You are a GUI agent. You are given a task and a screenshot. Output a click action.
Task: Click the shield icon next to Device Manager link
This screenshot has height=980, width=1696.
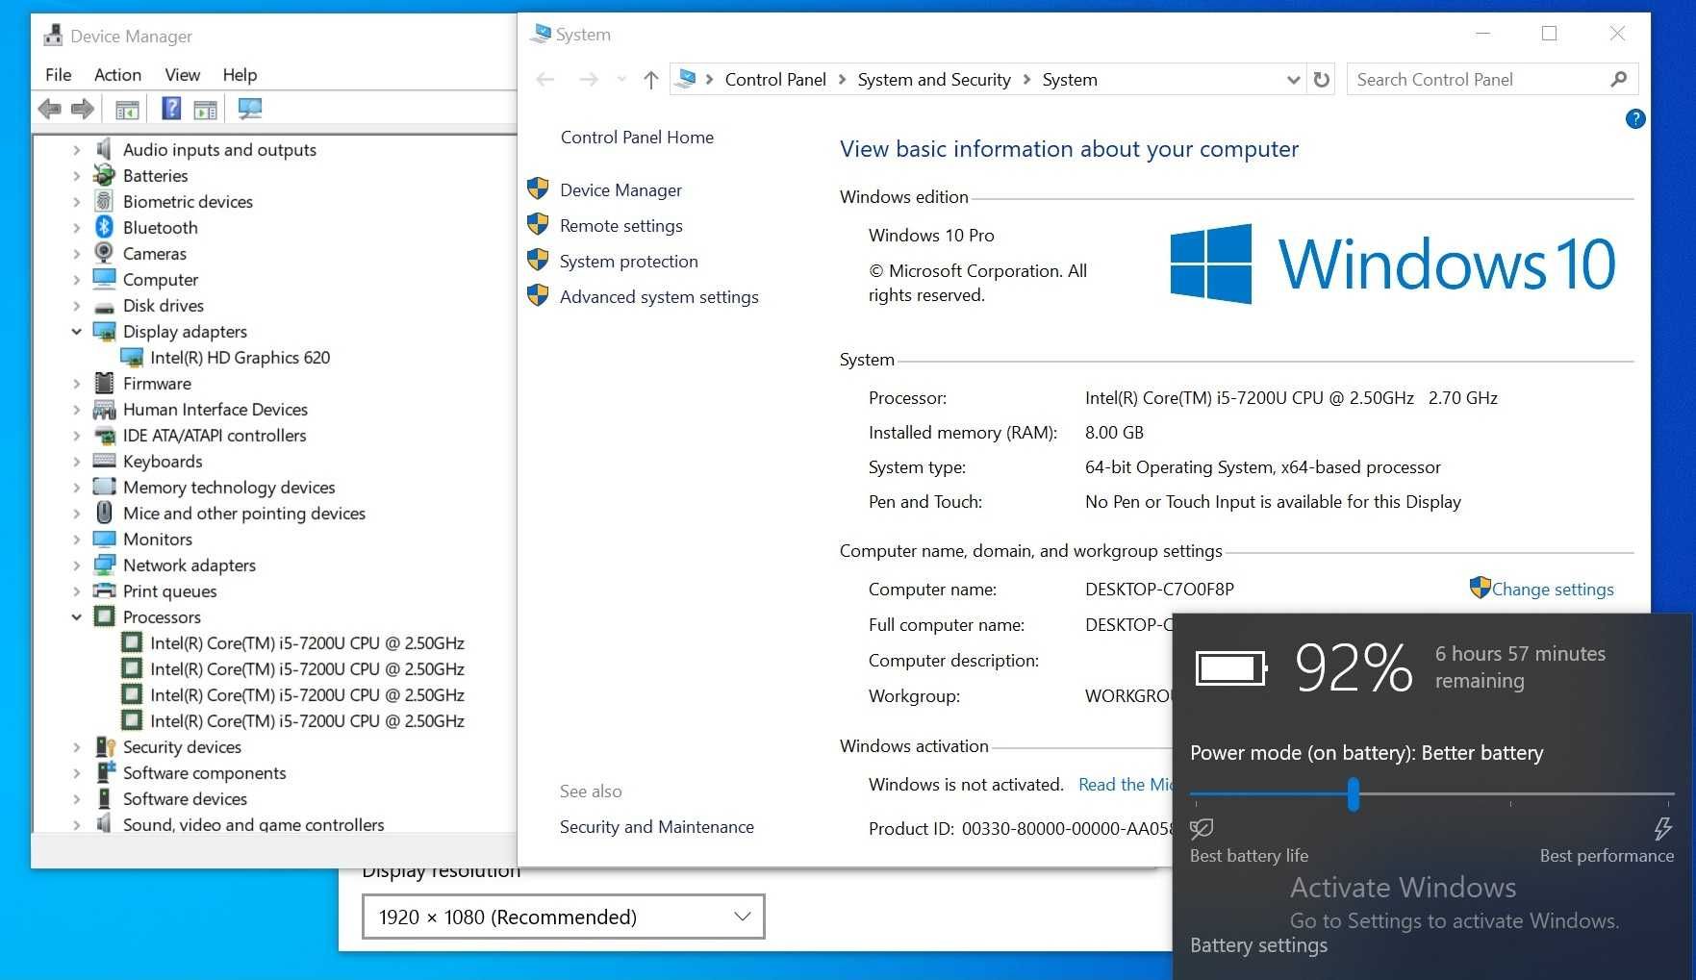click(x=538, y=188)
